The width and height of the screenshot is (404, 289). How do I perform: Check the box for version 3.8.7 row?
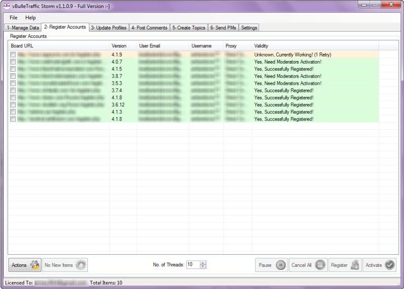coord(13,76)
